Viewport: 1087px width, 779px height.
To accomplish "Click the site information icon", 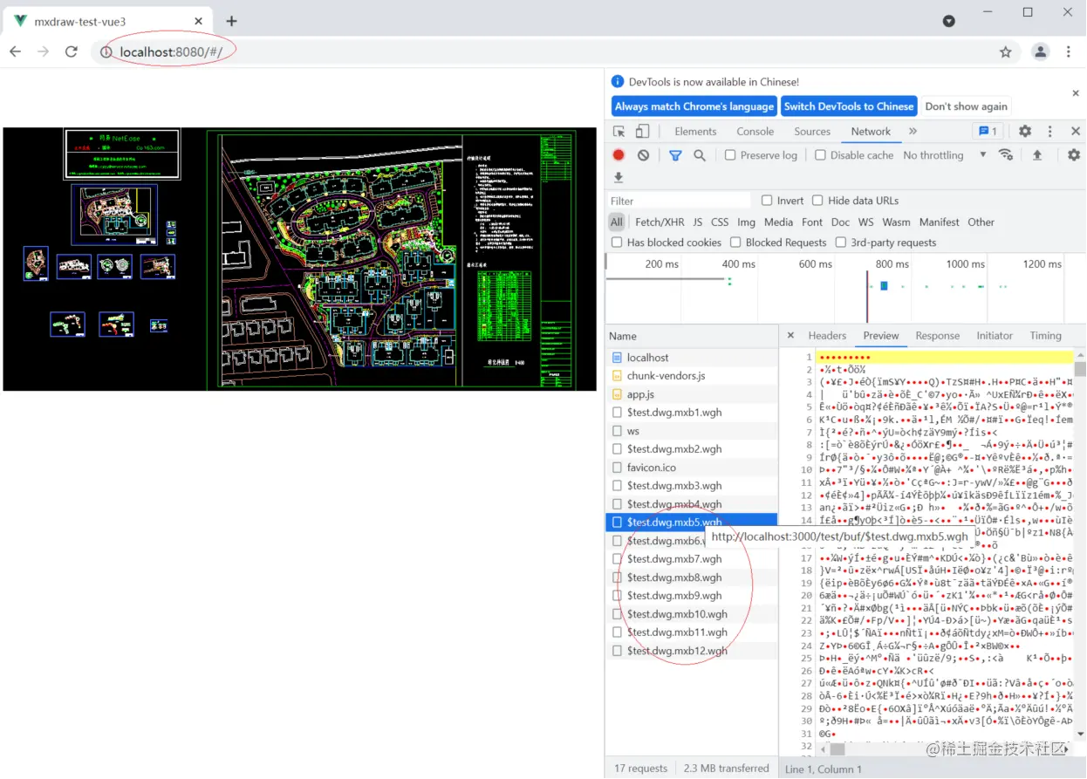I will coord(106,52).
